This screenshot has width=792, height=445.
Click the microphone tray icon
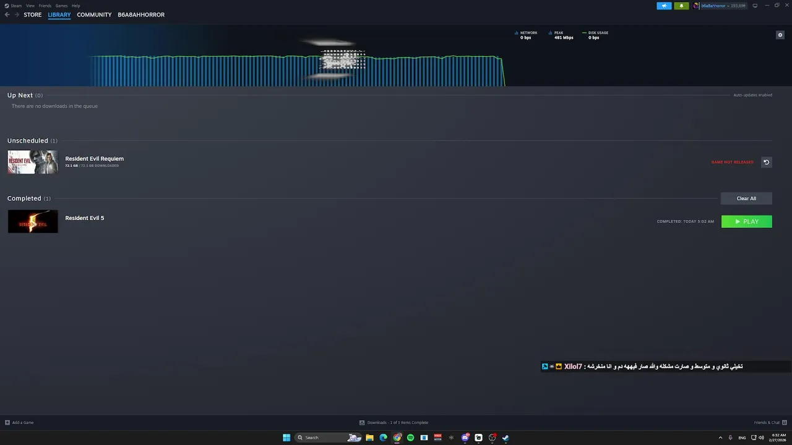click(x=731, y=438)
